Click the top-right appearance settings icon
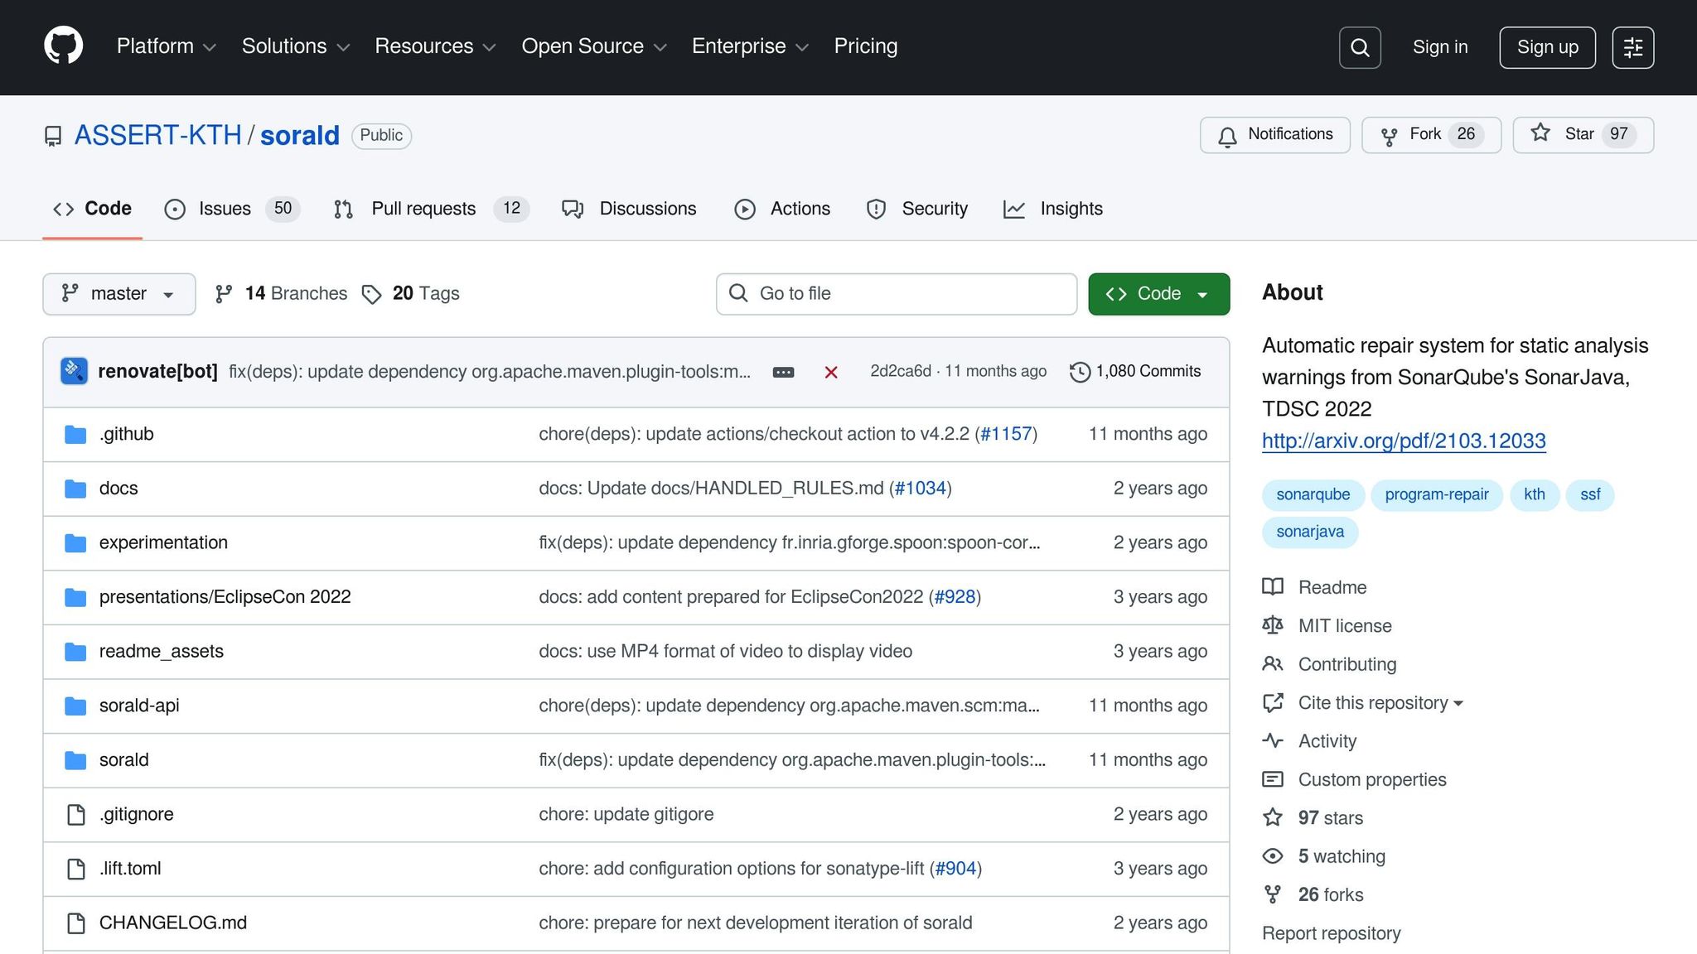This screenshot has width=1697, height=954. click(1632, 47)
